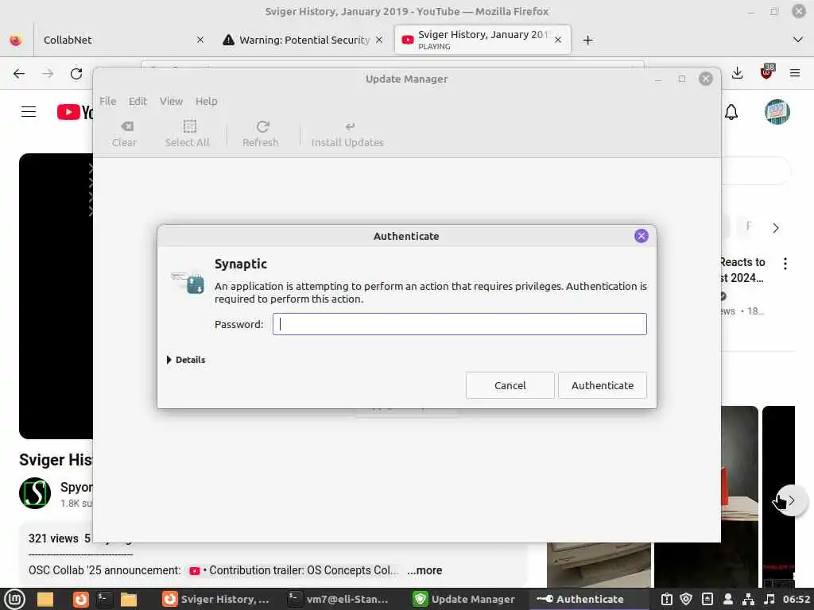Viewport: 814px width, 610px height.
Task: Click the Contribution trailer link in description
Action: coord(294,570)
